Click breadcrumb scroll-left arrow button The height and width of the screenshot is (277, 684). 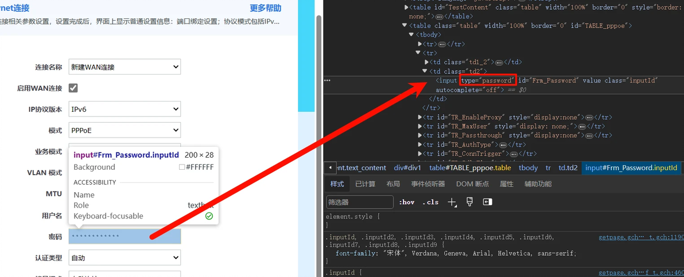(x=331, y=168)
